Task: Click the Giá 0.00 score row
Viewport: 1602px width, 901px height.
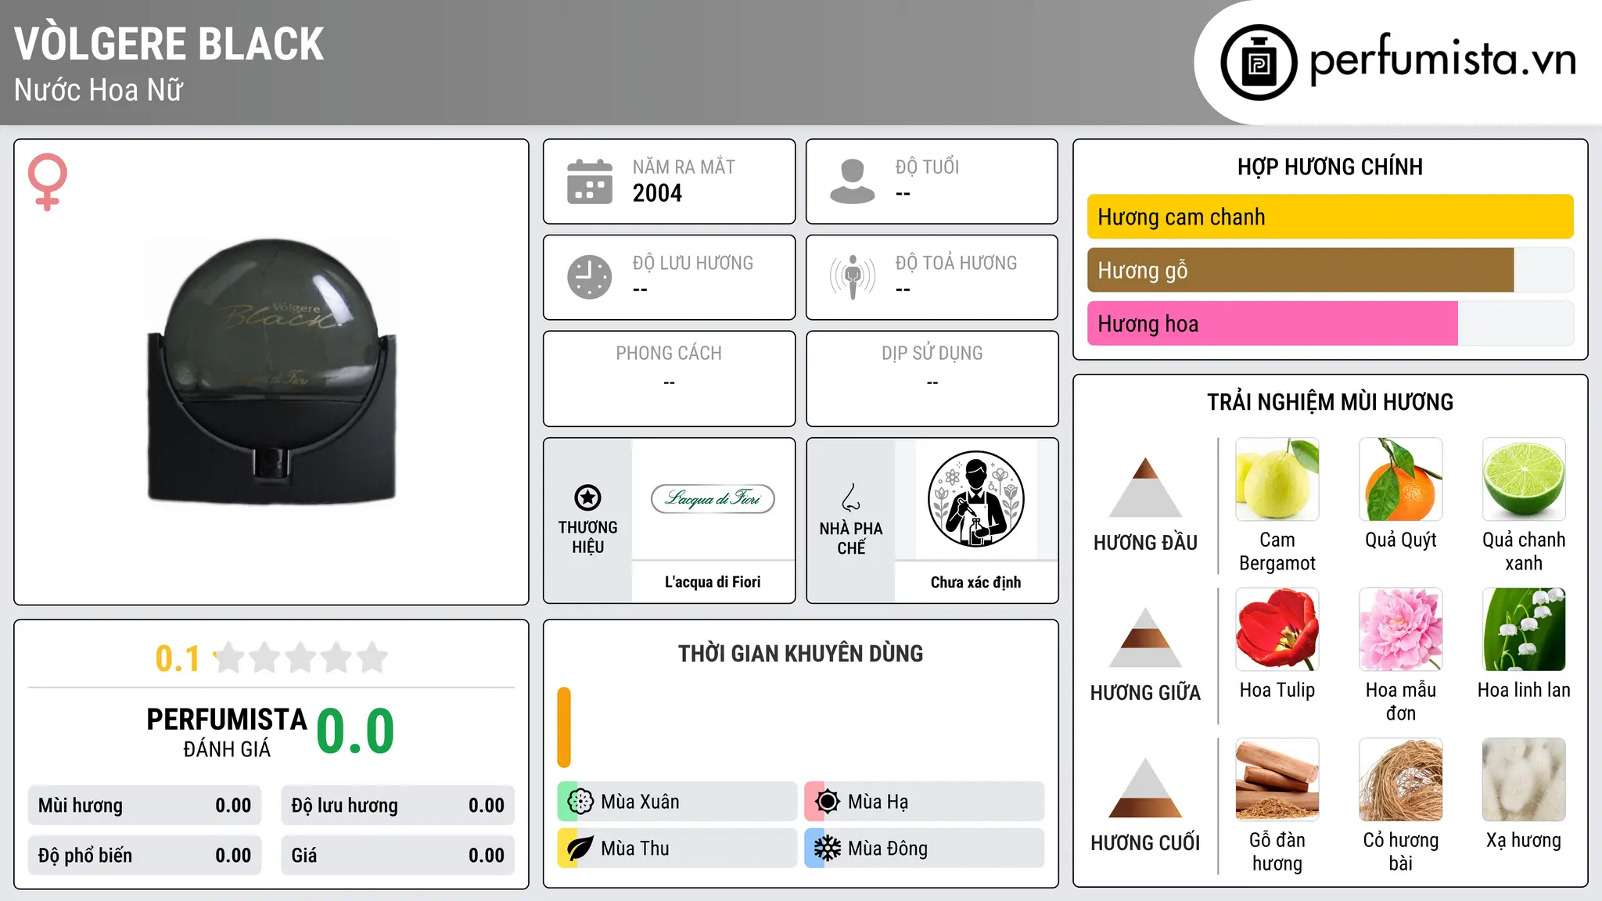Action: pos(398,856)
